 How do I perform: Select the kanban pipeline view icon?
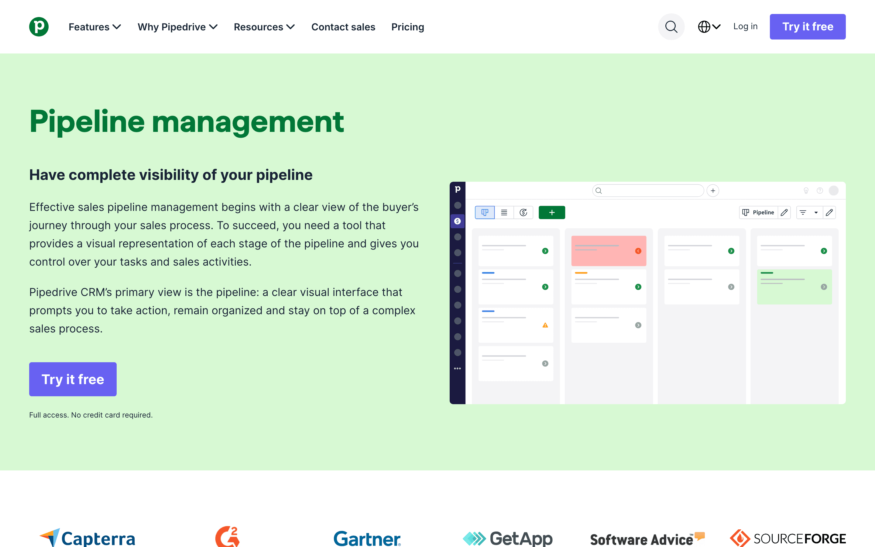click(485, 212)
